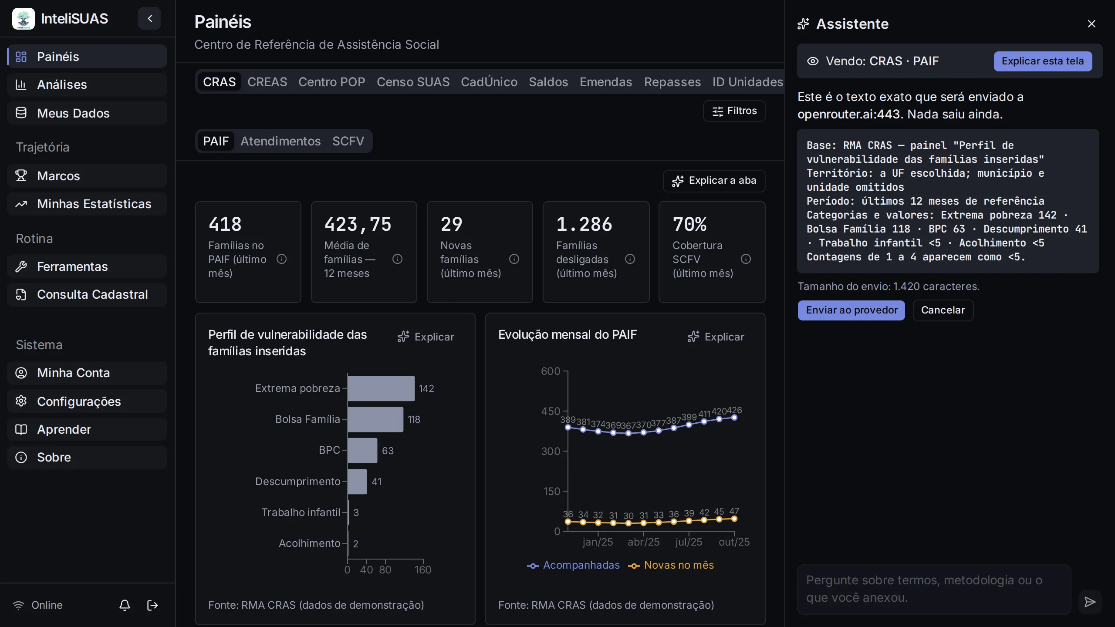Click info icon on Famílias no PAIF card
Screen dimensions: 1115x627
pyautogui.click(x=282, y=259)
